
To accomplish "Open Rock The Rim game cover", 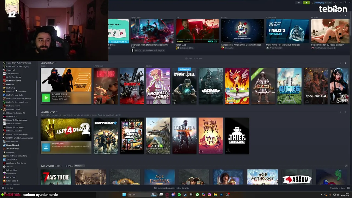I will coord(316,86).
